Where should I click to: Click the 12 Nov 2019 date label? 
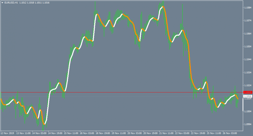pyautogui.click(x=7, y=133)
